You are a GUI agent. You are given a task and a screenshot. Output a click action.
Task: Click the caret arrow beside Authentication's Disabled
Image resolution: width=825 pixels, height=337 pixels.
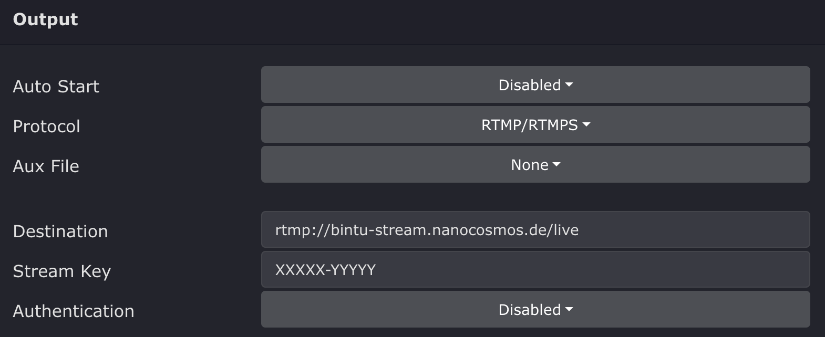(x=569, y=310)
